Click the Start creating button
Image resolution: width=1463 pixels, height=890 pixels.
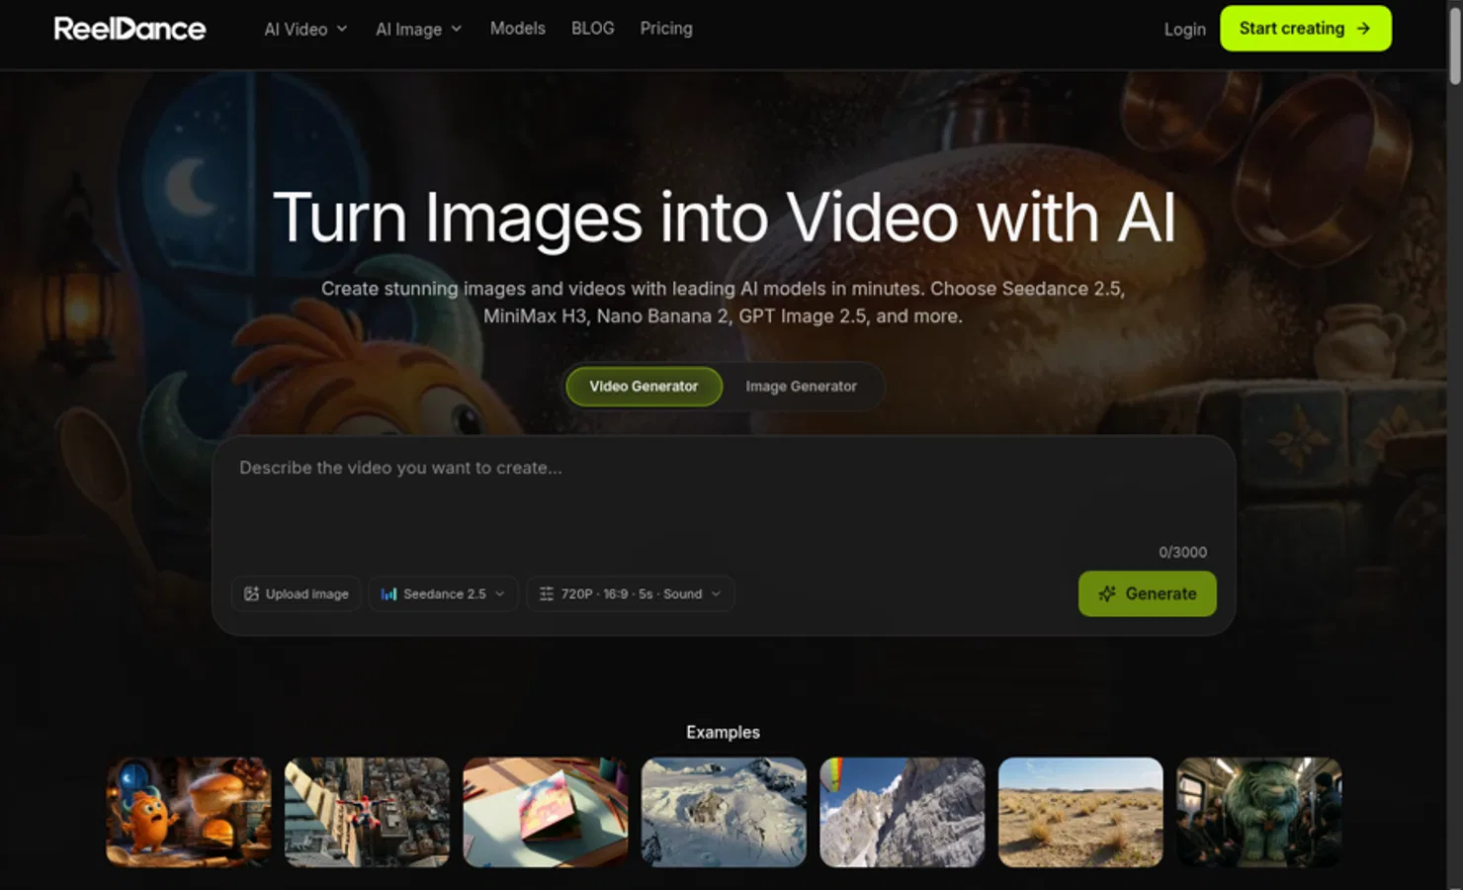1306,29
